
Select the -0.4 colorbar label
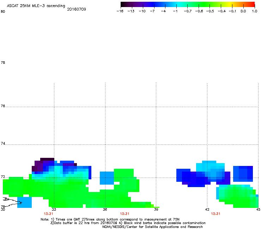tap(222, 11)
